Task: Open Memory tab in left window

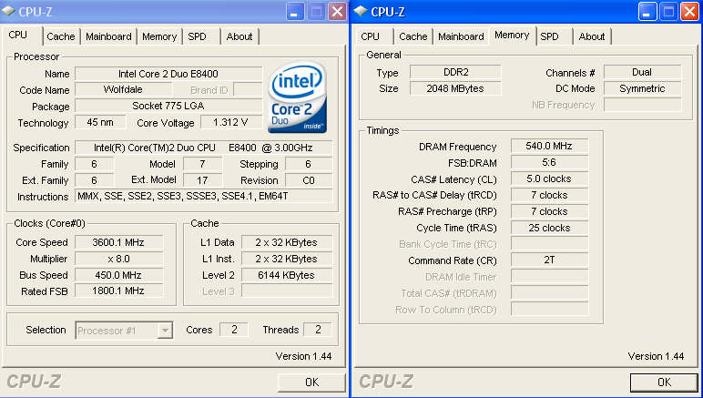Action: [x=159, y=36]
